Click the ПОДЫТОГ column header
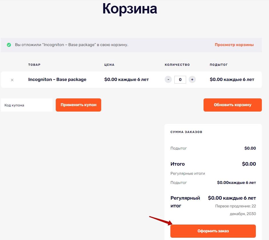Screen dimensions: 269x240 click(x=219, y=65)
